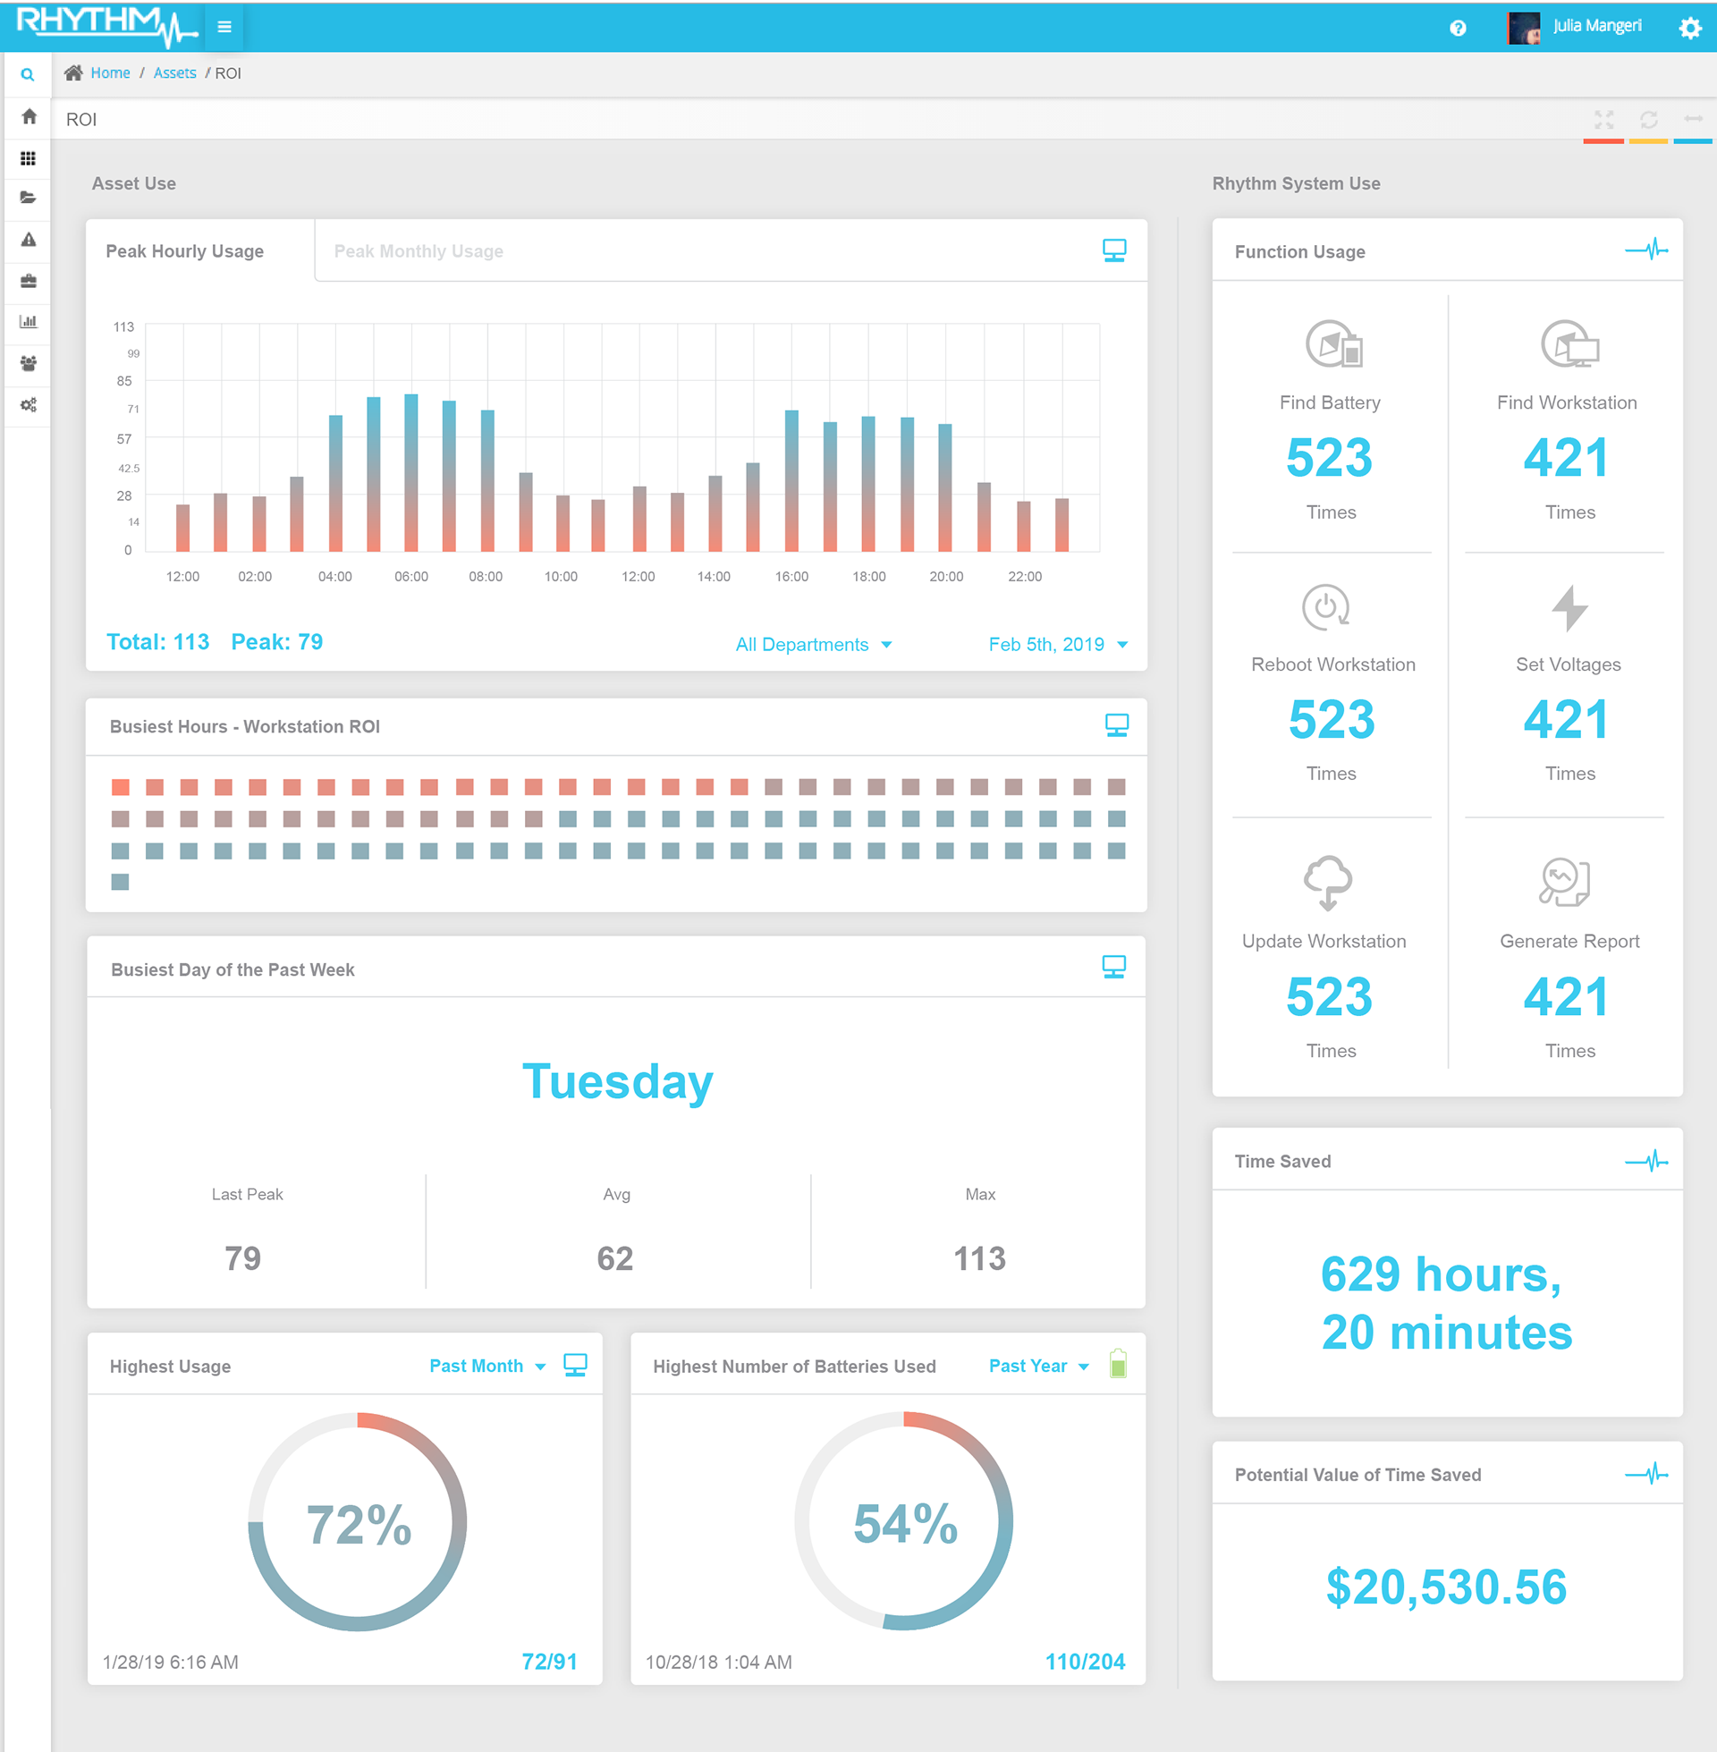Switch to the Peak Monthly Usage tab
Image resolution: width=1717 pixels, height=1752 pixels.
(419, 251)
